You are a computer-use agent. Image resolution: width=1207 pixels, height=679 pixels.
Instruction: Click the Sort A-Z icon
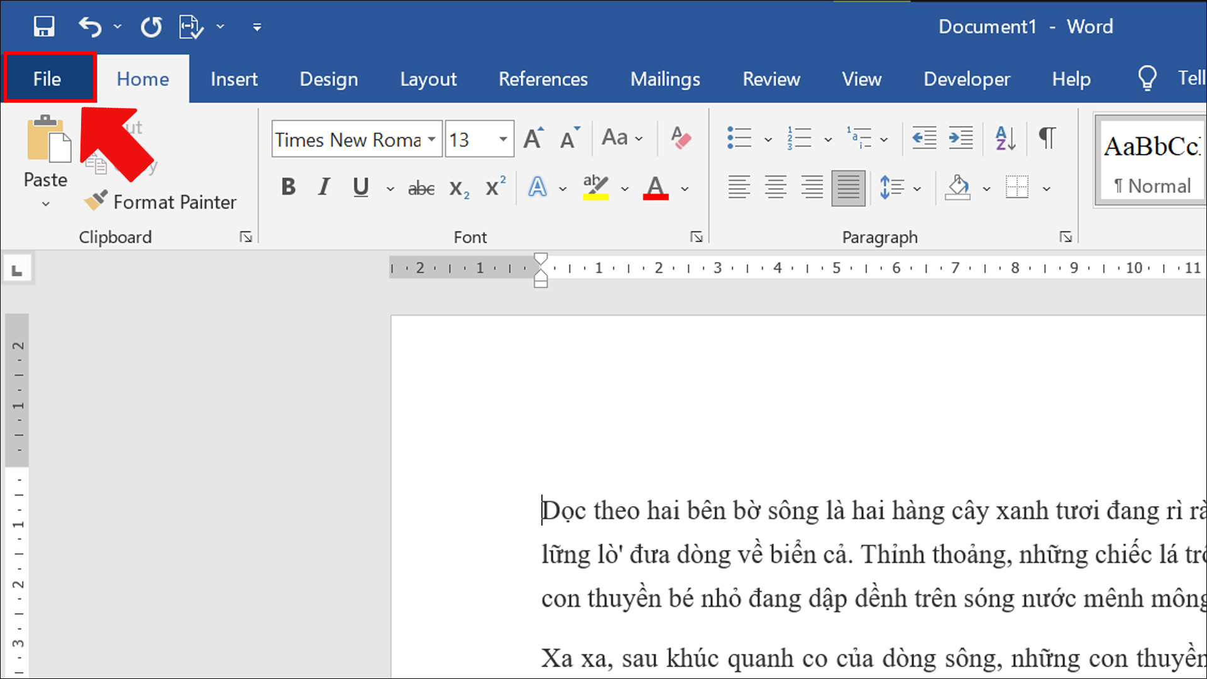click(1005, 138)
